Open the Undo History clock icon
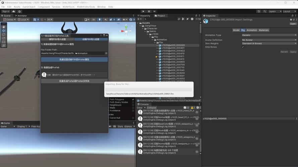Image resolution: width=298 pixels, height=167 pixels. tap(259, 11)
